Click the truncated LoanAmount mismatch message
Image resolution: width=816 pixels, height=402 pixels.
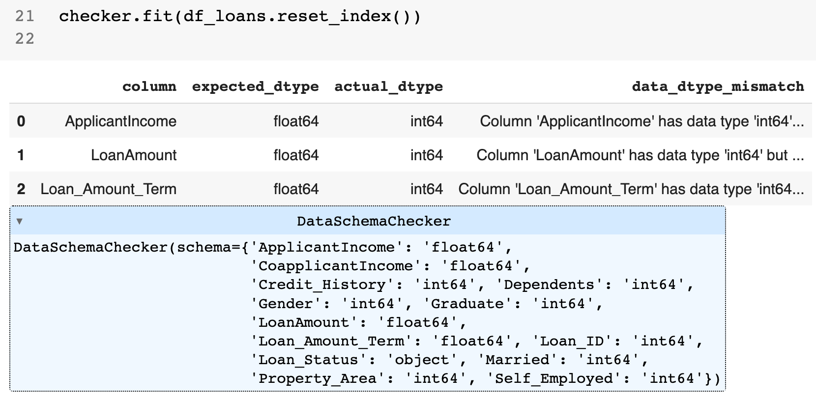pyautogui.click(x=640, y=155)
